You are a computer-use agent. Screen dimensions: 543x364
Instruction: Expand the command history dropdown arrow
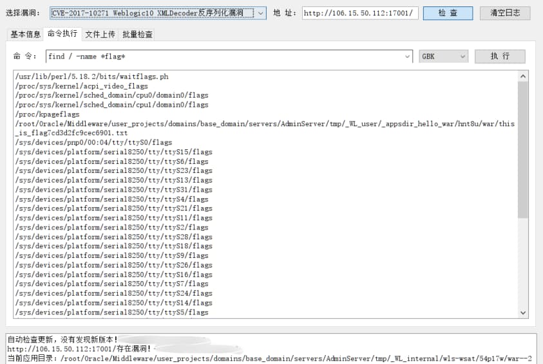point(407,57)
